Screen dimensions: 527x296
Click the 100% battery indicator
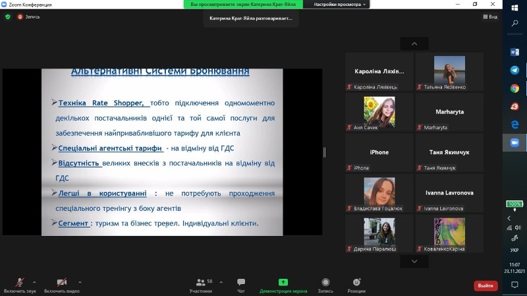pos(514,204)
